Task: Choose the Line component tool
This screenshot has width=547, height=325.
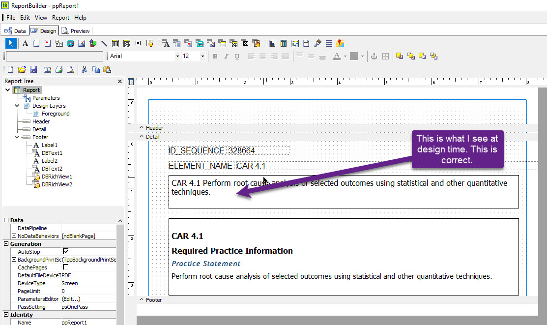Action: tap(104, 43)
